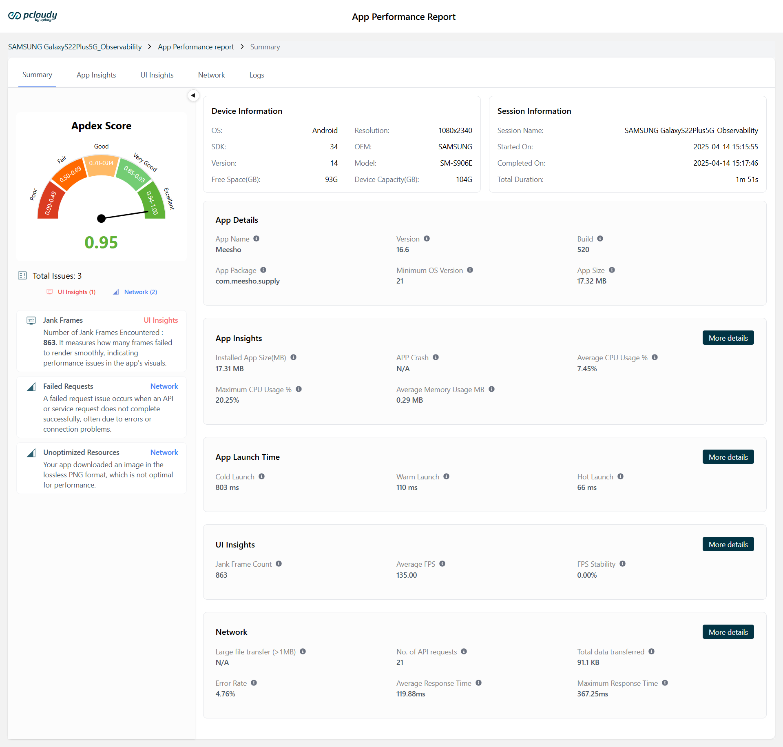Open More details for Network section

[728, 632]
